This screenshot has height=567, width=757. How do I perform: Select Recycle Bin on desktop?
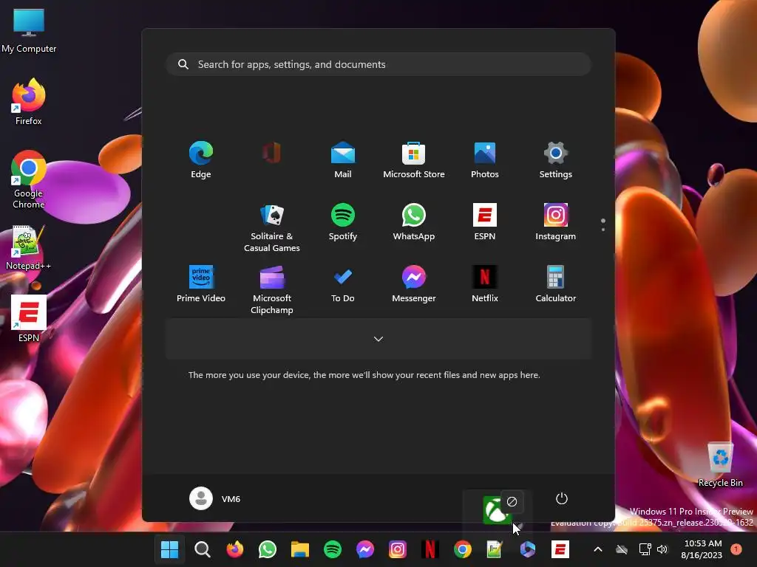(720, 464)
